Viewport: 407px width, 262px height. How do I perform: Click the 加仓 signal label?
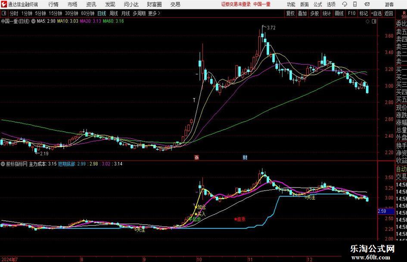pyautogui.click(x=202, y=207)
